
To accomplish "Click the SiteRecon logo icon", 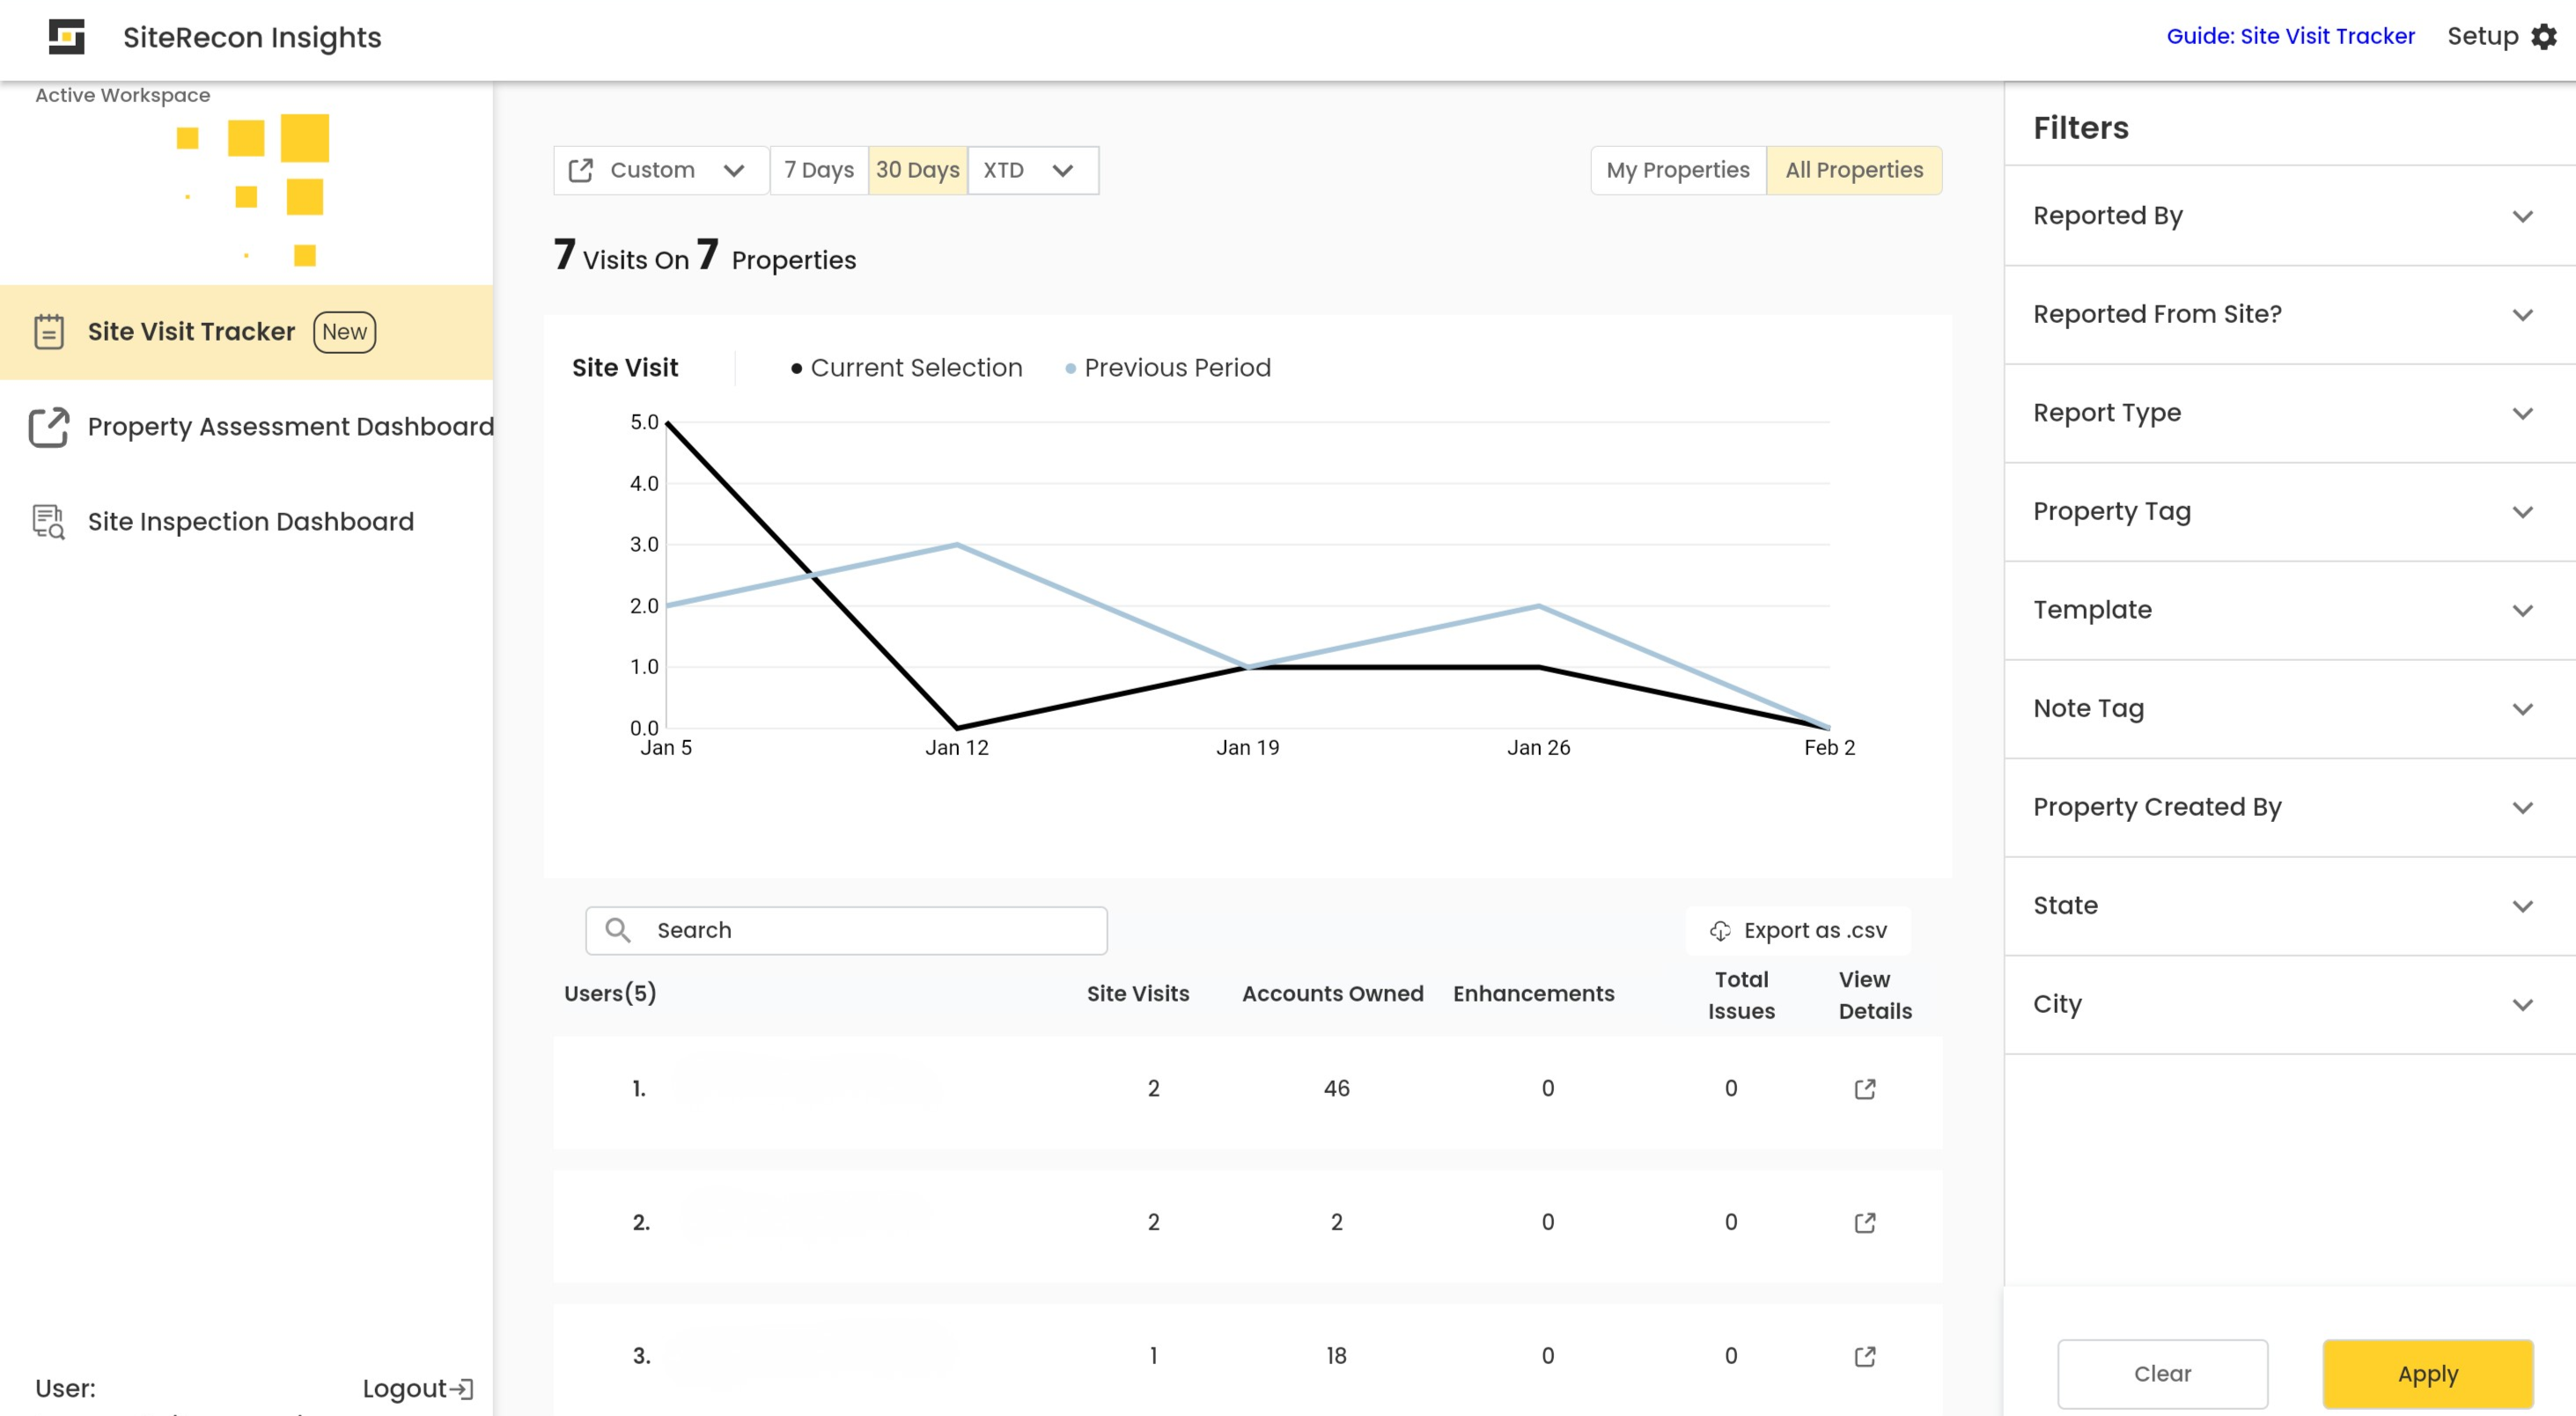I will click(x=66, y=37).
